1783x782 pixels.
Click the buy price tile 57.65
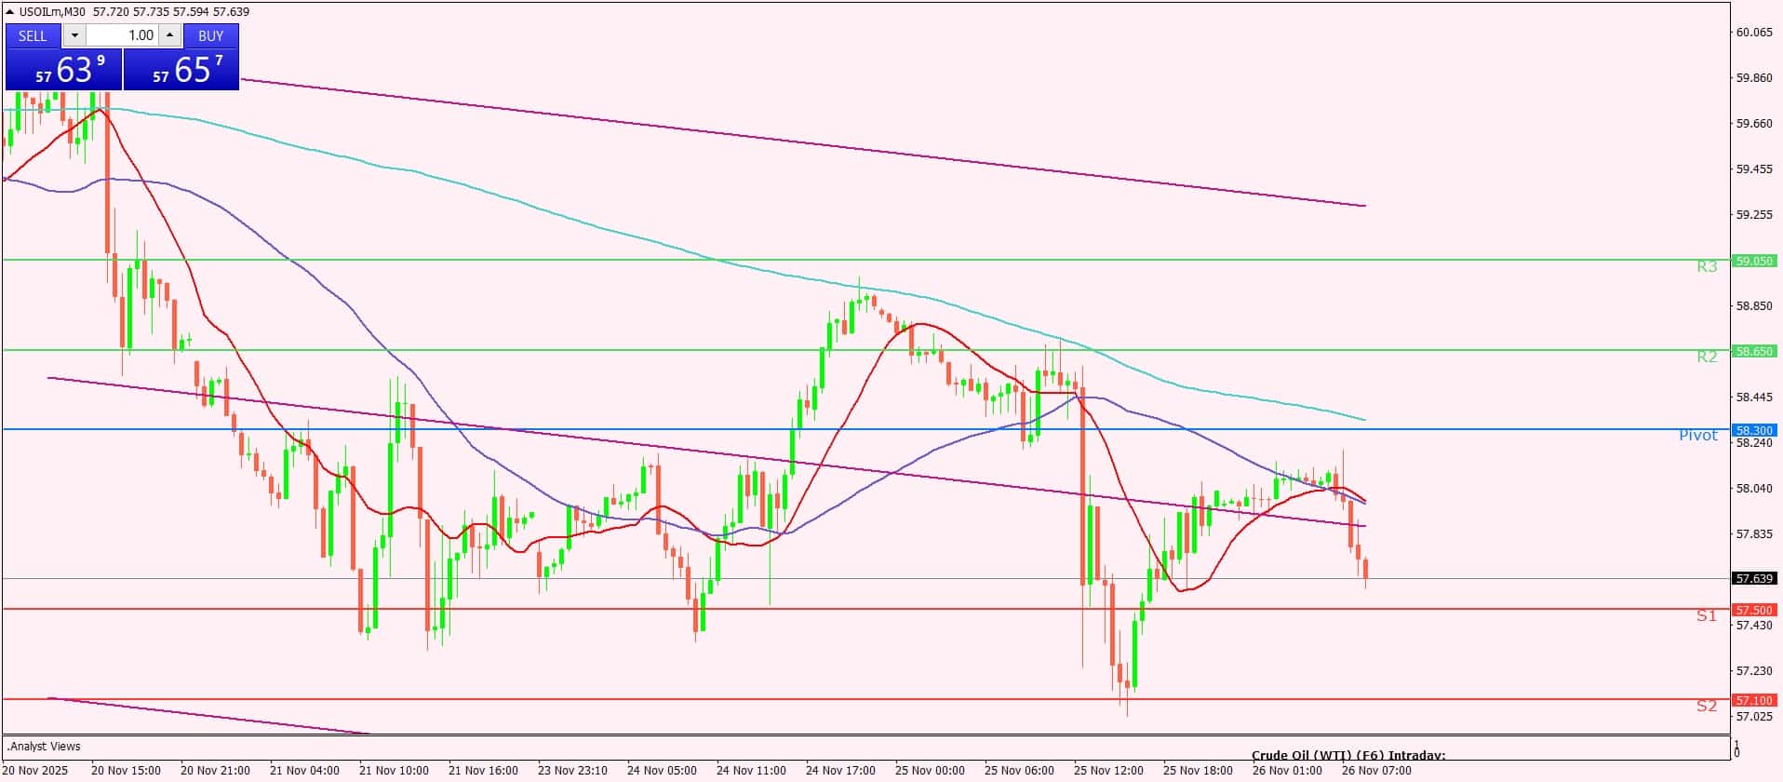[x=181, y=70]
